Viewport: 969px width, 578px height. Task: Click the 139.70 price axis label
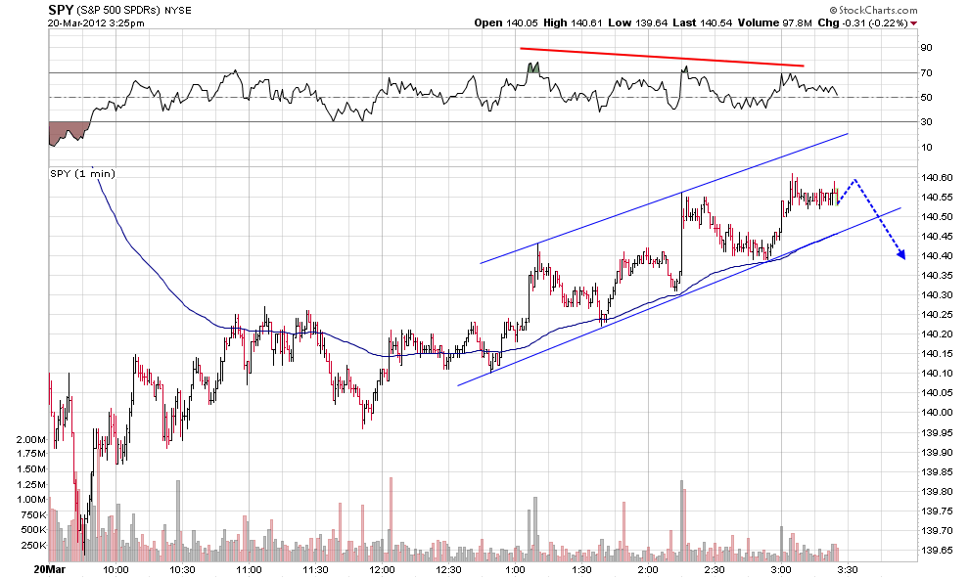[x=937, y=530]
